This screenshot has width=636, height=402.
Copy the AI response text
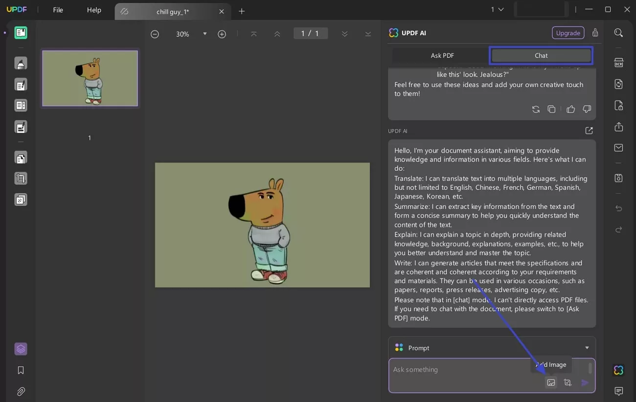click(x=551, y=109)
